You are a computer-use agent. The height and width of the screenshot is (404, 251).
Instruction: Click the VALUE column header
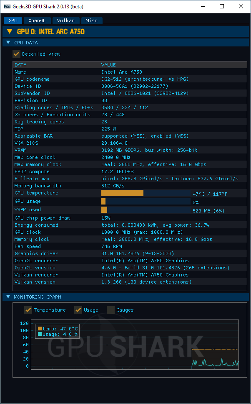pyautogui.click(x=108, y=65)
